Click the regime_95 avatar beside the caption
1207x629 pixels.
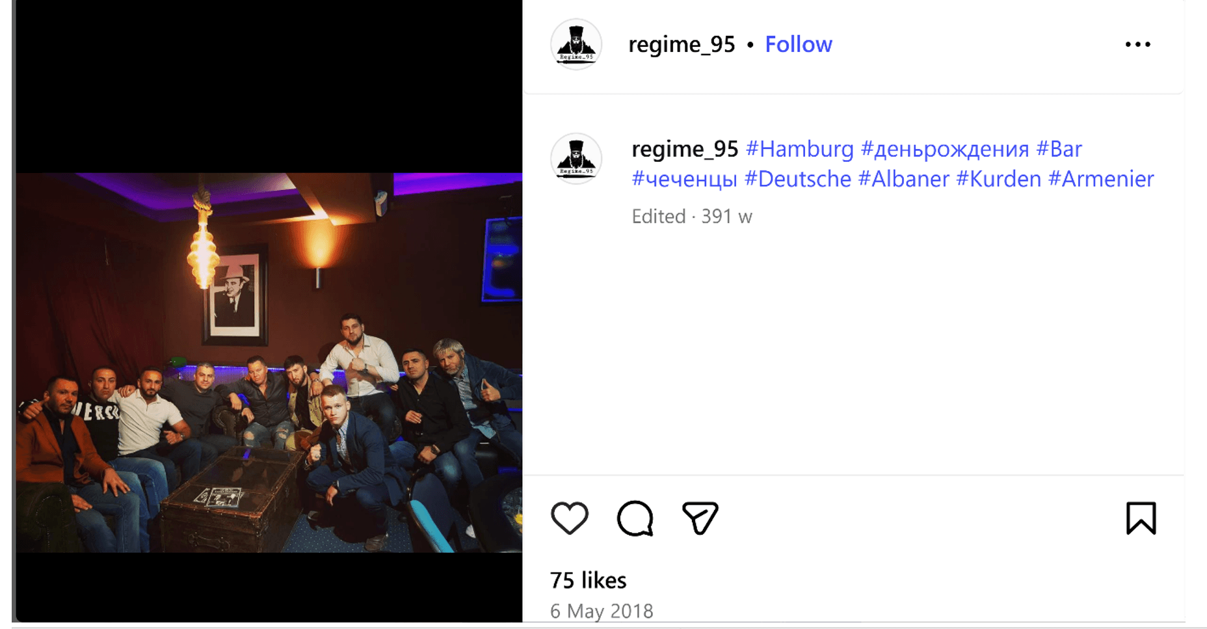coord(576,159)
